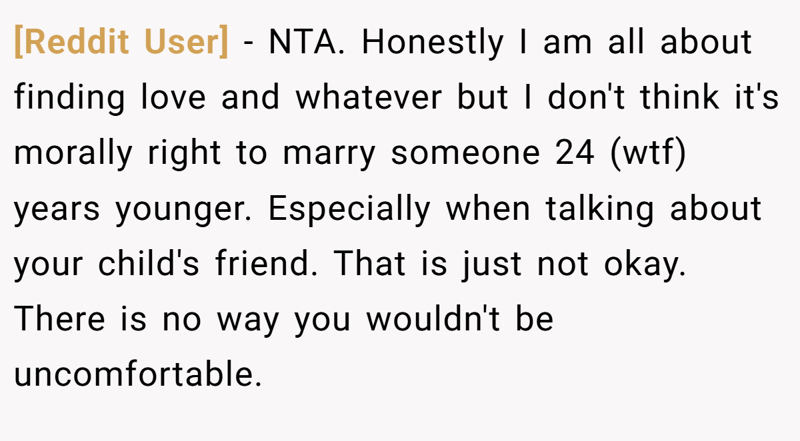Click the word "whatever"
The image size is (800, 441).
pos(369,98)
